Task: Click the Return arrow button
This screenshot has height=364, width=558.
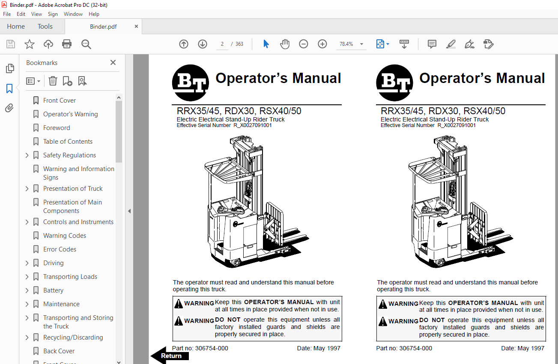Action: coord(169,355)
